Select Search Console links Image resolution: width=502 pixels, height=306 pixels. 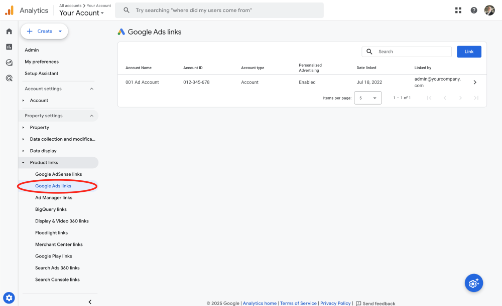pyautogui.click(x=57, y=279)
